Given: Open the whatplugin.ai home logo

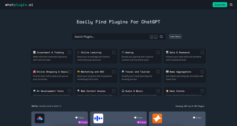Looking at the screenshot, I should click(x=19, y=5).
